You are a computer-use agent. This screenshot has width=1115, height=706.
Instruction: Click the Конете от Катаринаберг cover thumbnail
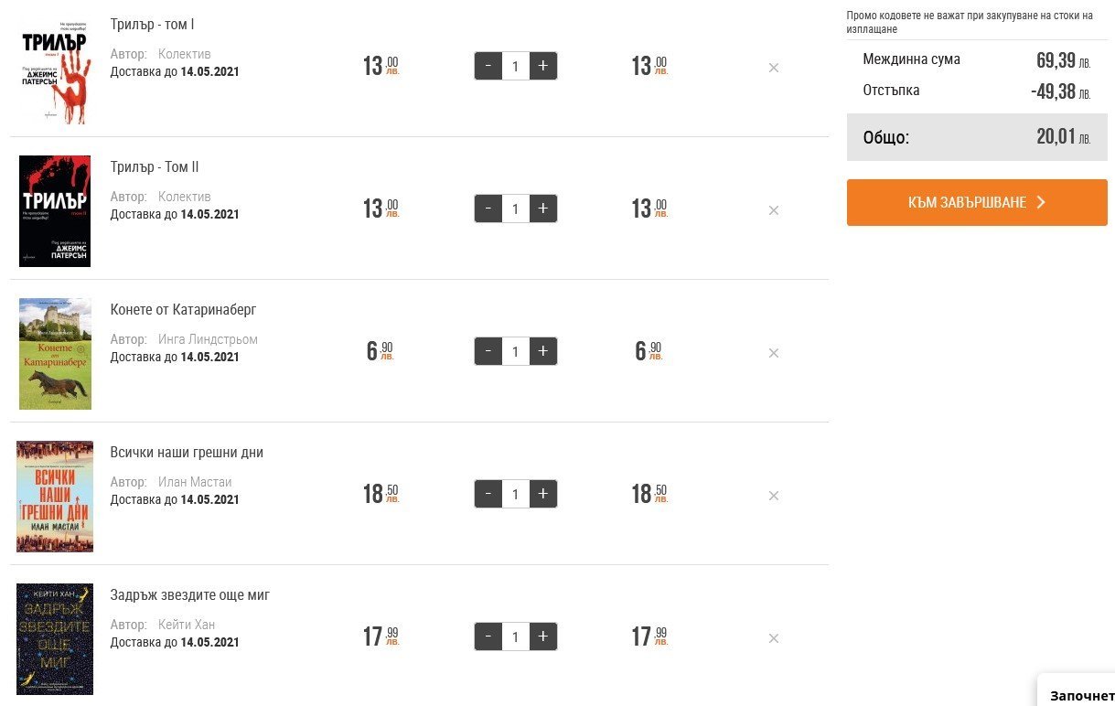coord(55,353)
